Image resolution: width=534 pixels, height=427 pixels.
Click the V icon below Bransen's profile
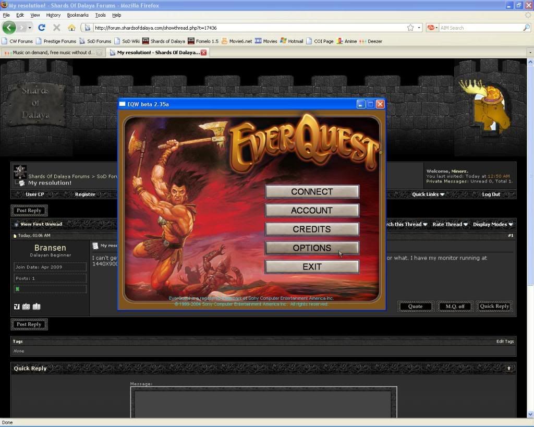point(17,307)
